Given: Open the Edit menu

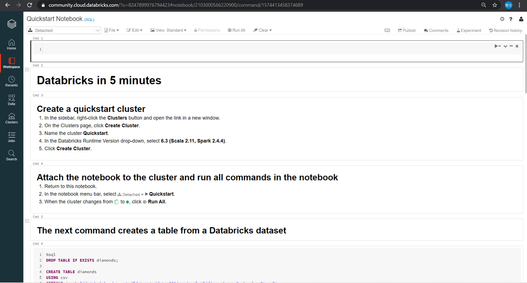Looking at the screenshot, I should click(134, 30).
